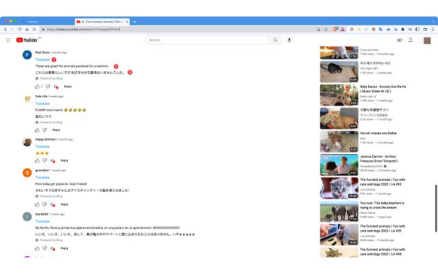
Task: Open browser home page icon
Action: [x=27, y=29]
